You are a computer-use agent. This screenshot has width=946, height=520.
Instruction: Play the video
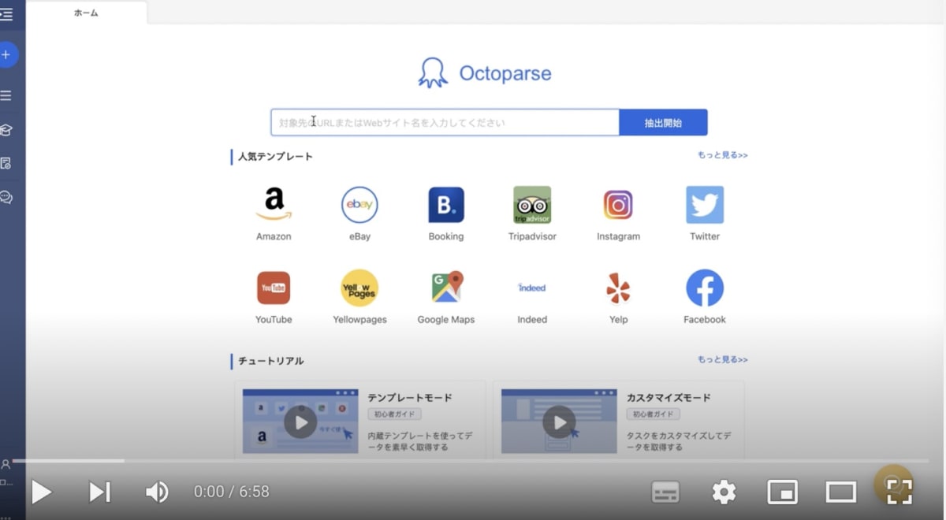pyautogui.click(x=41, y=492)
